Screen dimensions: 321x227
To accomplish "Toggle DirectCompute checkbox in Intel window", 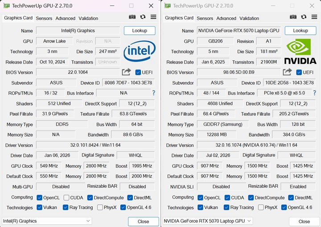I will tap(90, 198).
